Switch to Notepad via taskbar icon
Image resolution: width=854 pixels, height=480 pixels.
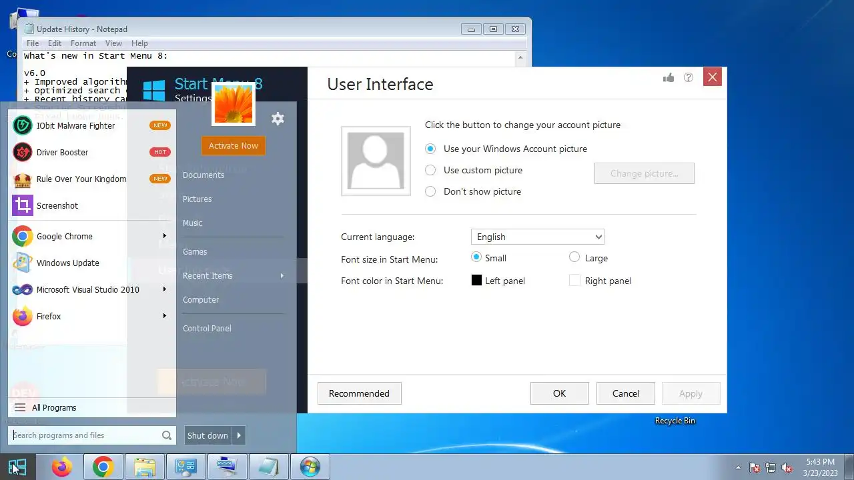(268, 467)
